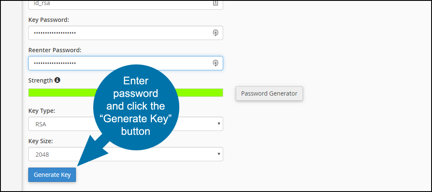Expand the Key Size dropdown arrow
This screenshot has height=192, width=432.
[x=219, y=154]
